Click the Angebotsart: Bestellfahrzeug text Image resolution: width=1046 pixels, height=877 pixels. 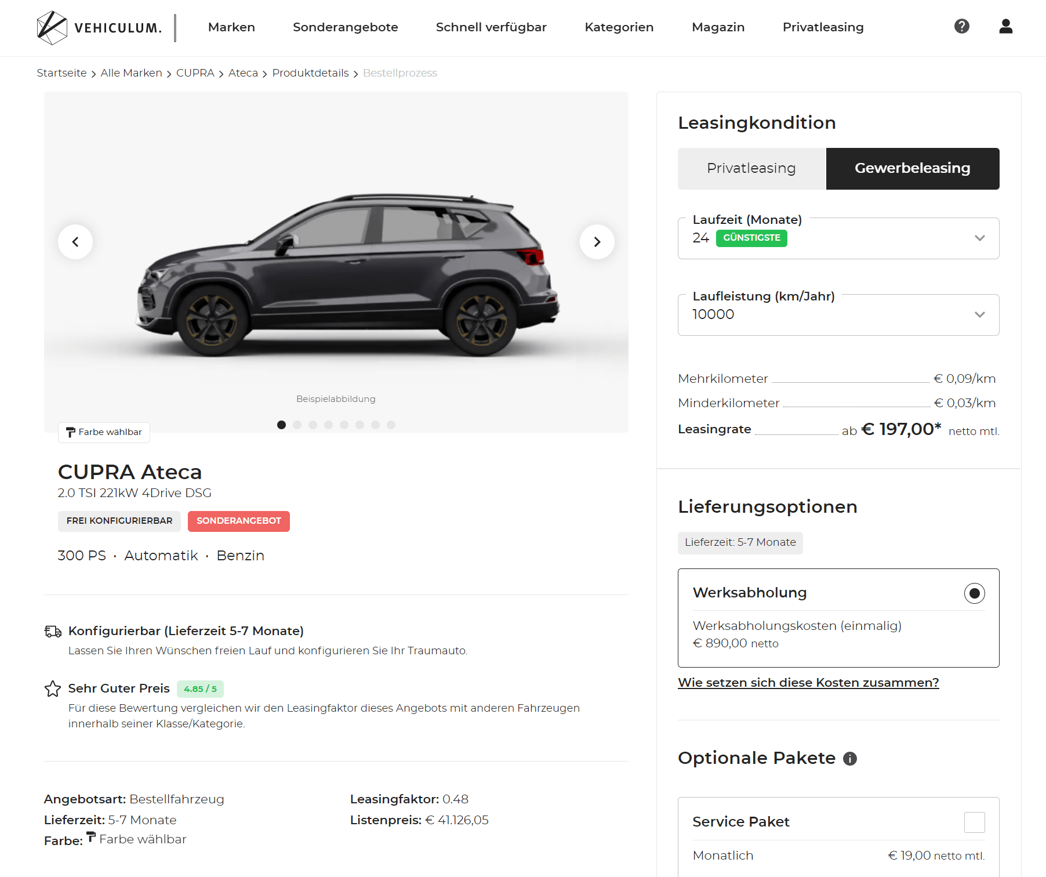134,799
